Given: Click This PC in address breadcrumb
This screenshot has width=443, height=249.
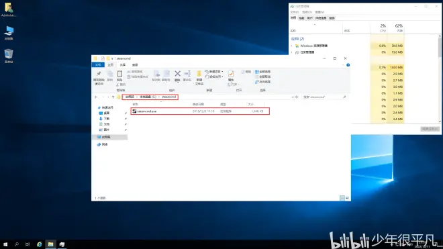Looking at the screenshot, I should pos(130,97).
